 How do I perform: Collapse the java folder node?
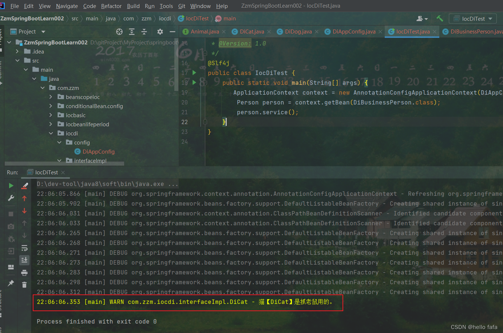(34, 79)
